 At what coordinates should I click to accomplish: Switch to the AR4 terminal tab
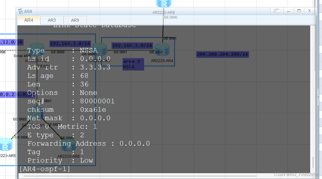tap(29, 20)
